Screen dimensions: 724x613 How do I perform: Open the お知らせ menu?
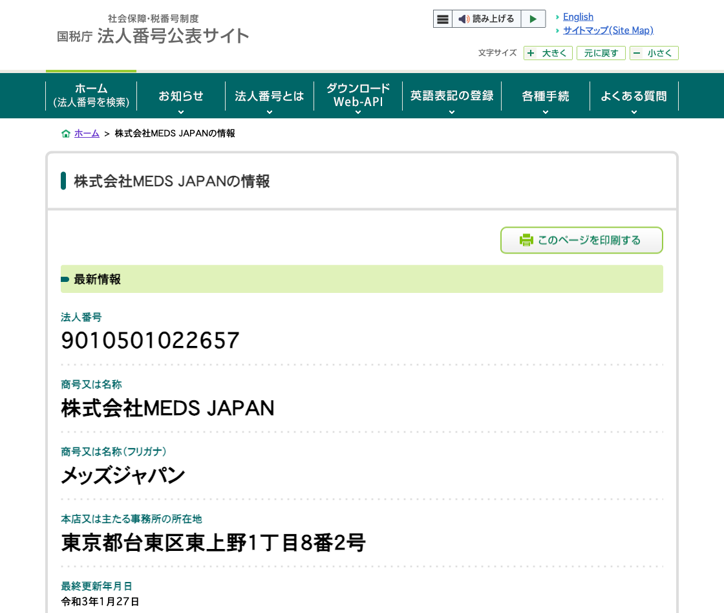pos(181,96)
